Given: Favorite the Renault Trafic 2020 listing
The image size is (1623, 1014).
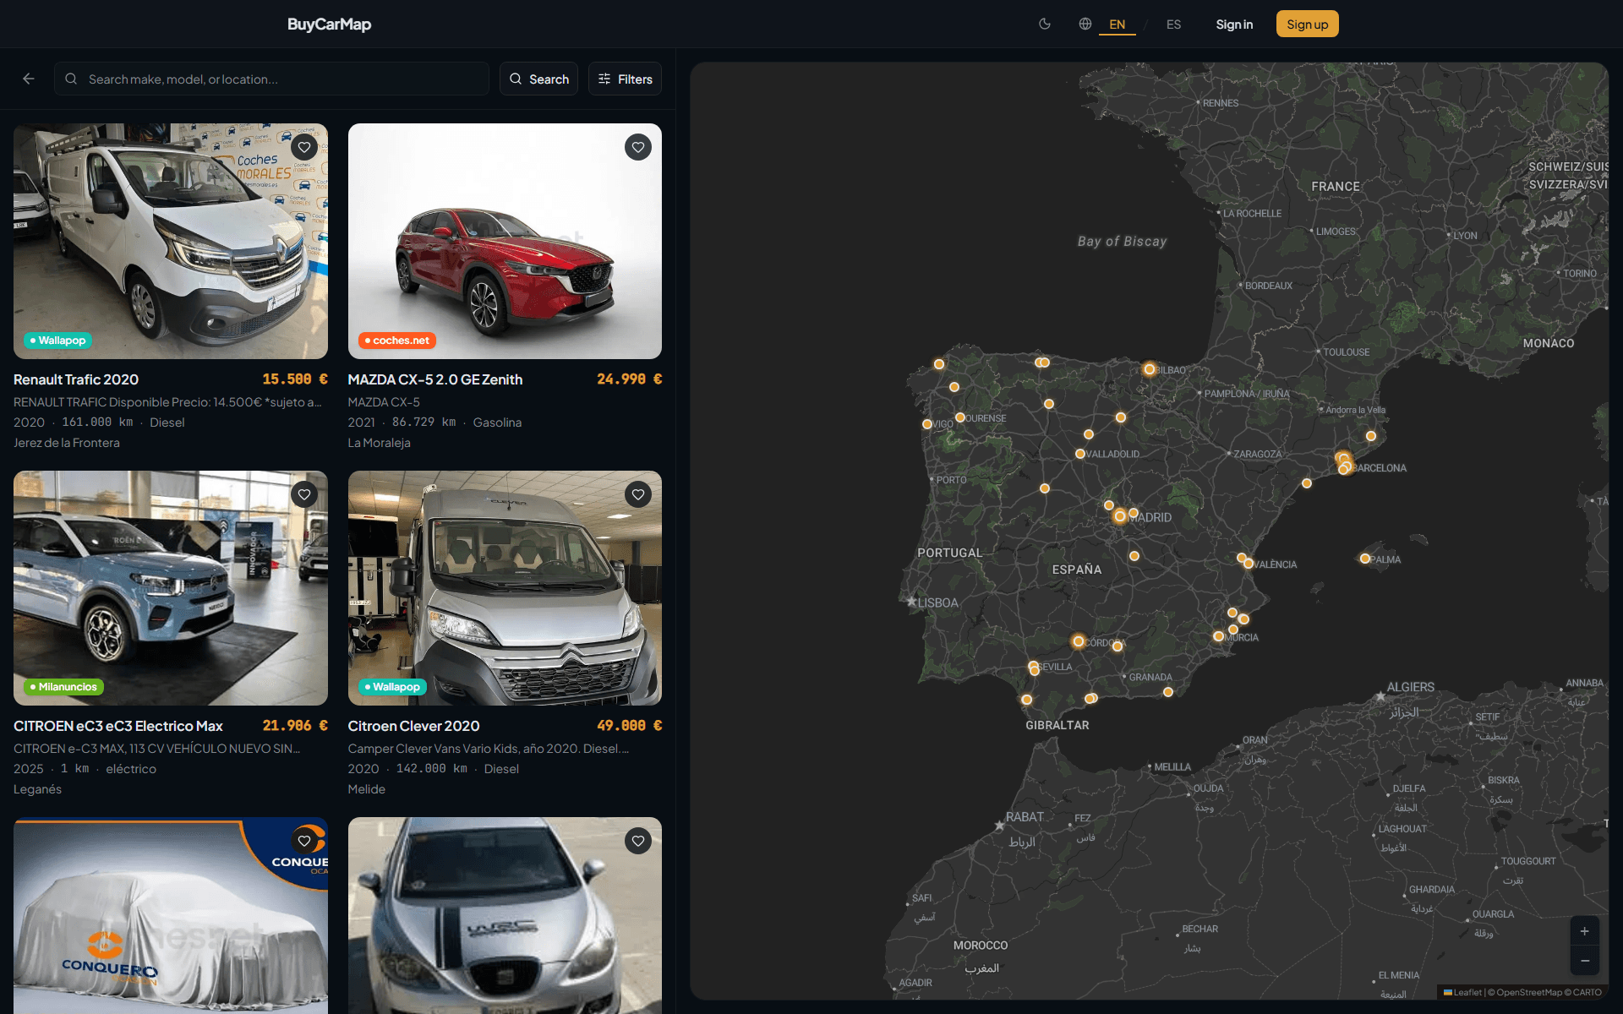Looking at the screenshot, I should coord(304,147).
